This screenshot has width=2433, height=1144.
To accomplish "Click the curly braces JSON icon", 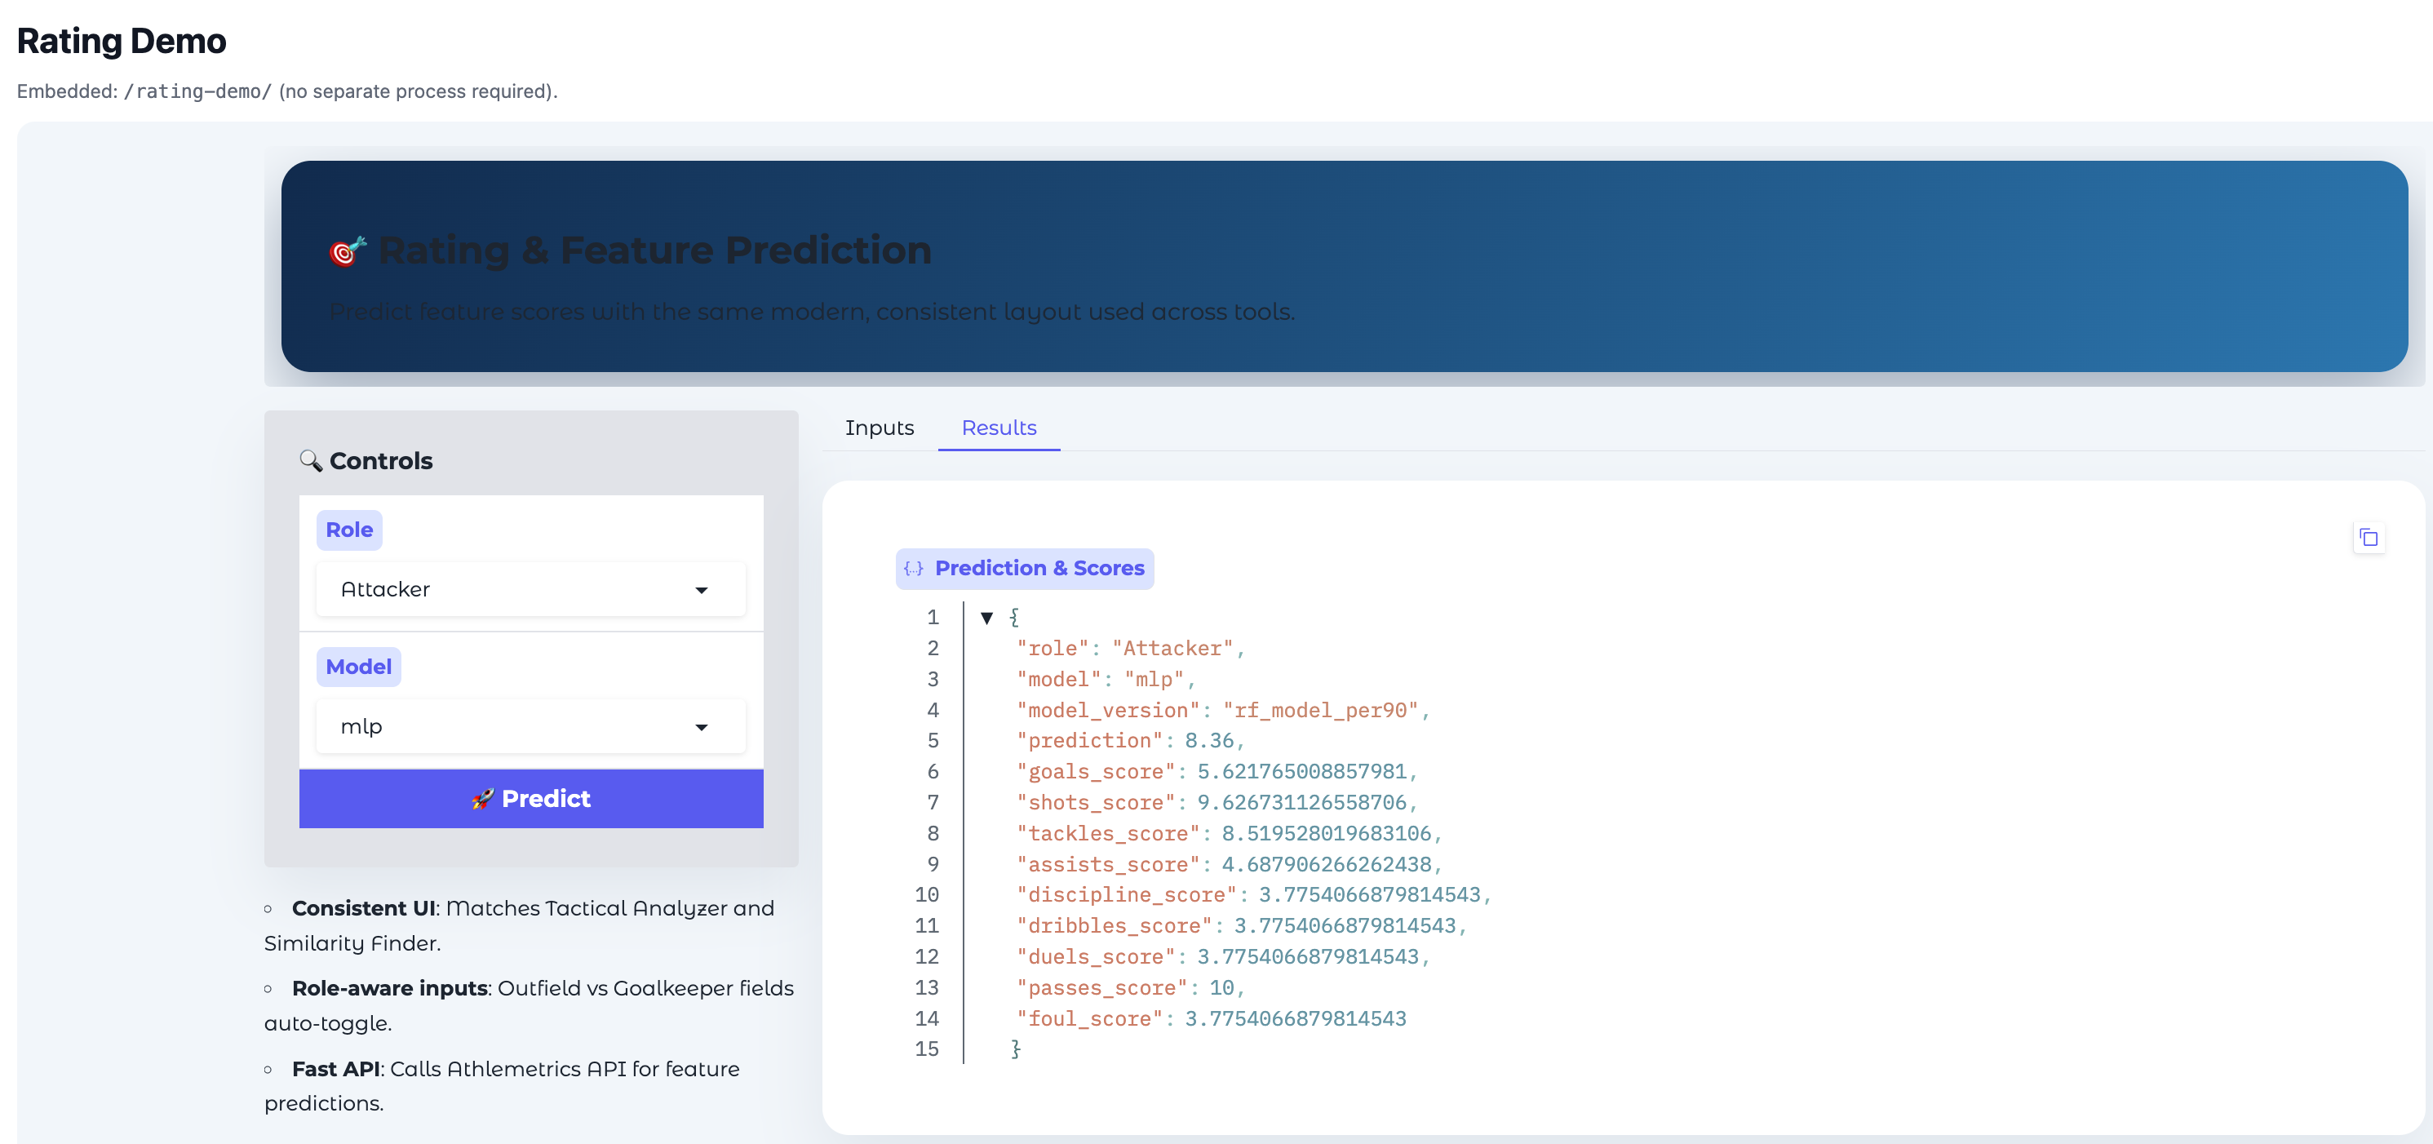I will point(913,569).
